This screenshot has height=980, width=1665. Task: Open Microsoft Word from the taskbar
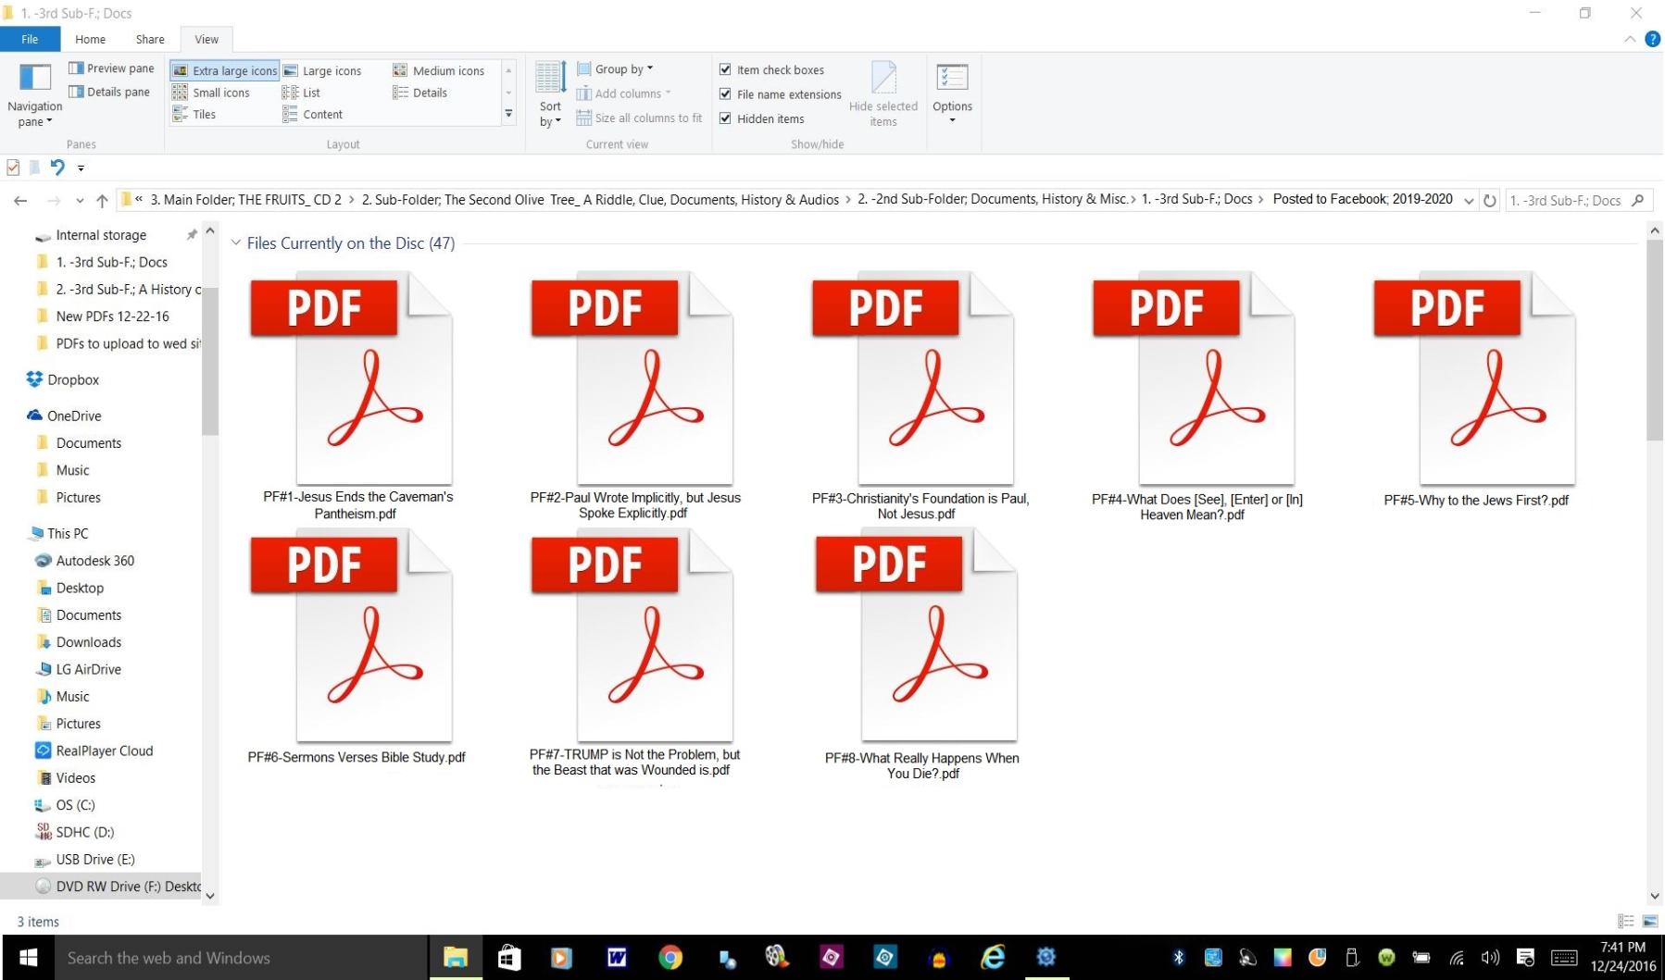617,958
